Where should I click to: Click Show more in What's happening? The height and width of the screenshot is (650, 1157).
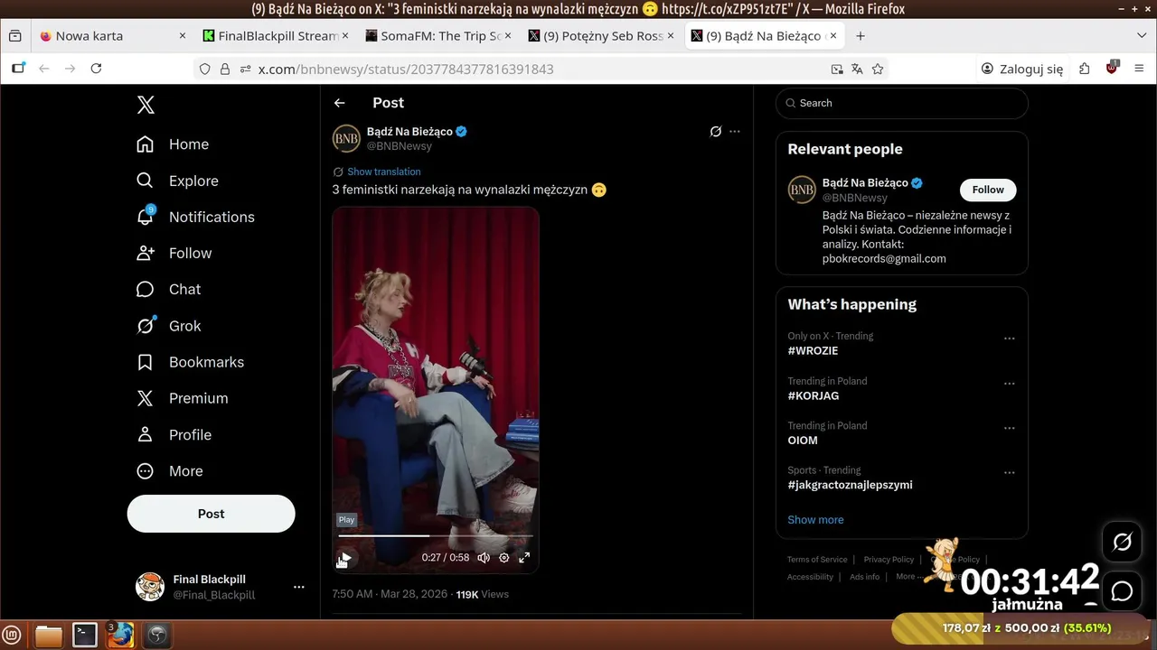[815, 520]
